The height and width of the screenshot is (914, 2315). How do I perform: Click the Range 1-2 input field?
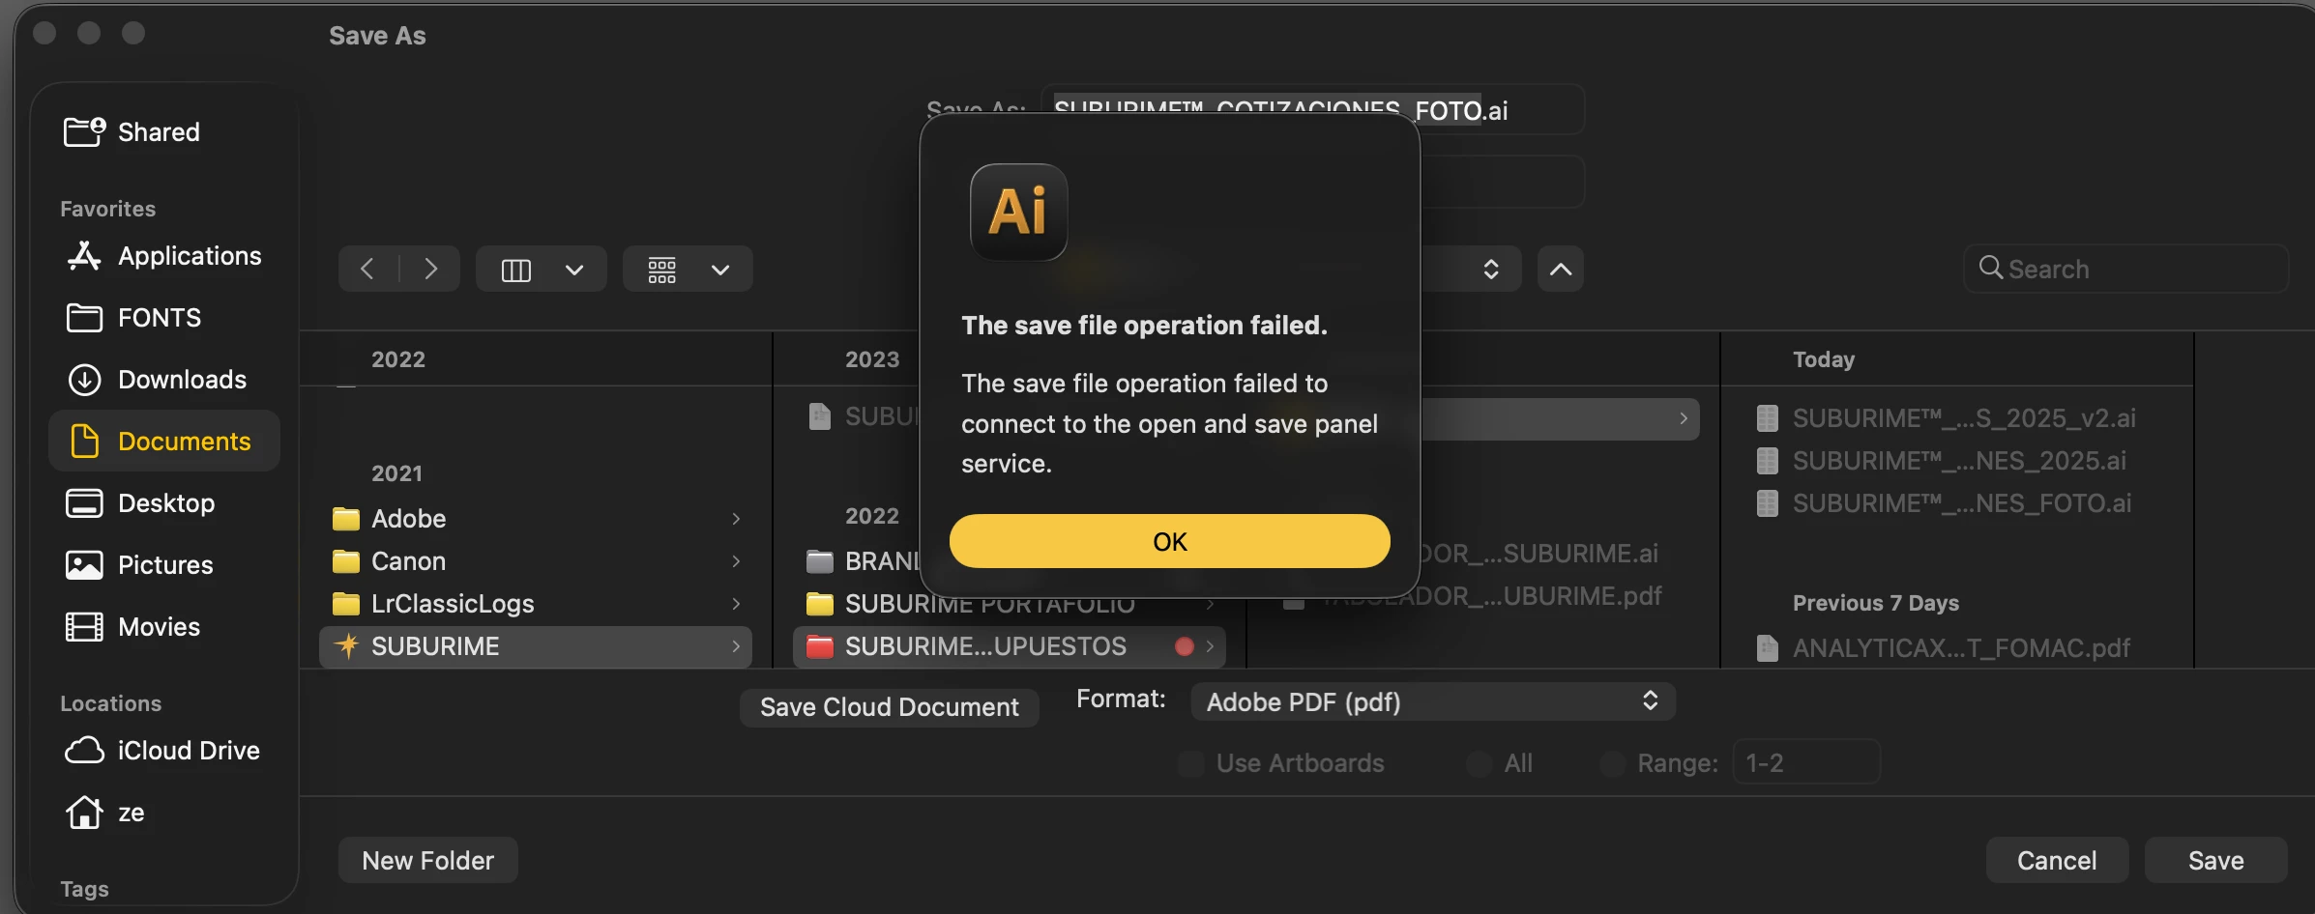point(1806,762)
